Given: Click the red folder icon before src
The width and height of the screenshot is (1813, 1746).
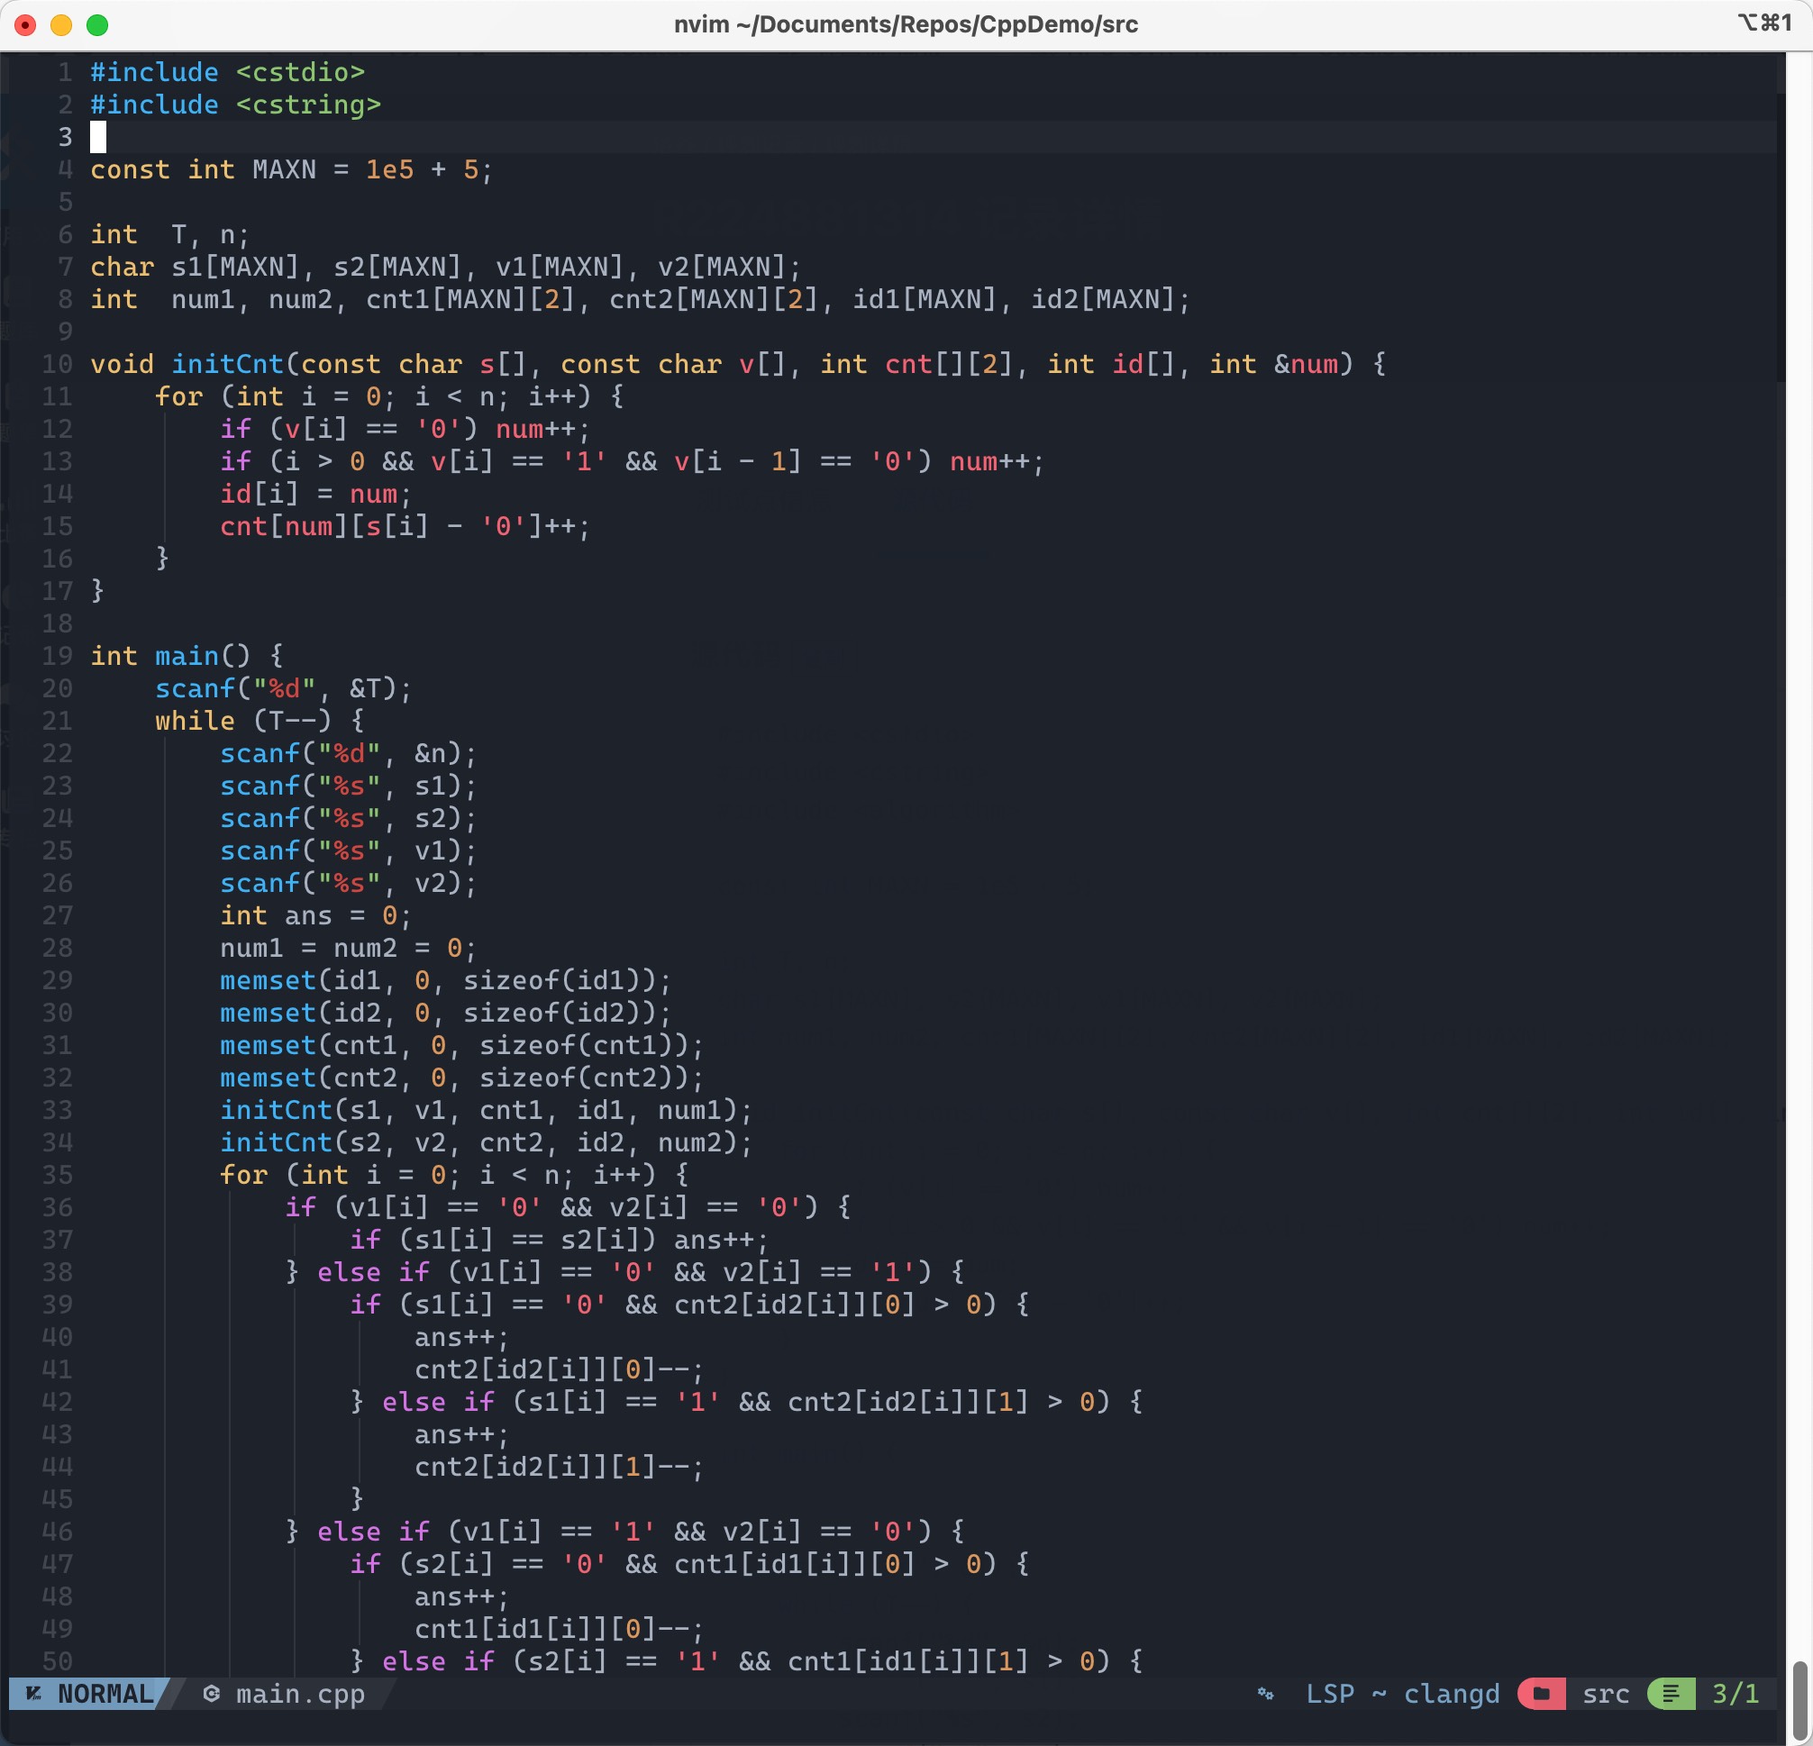Looking at the screenshot, I should [1541, 1693].
